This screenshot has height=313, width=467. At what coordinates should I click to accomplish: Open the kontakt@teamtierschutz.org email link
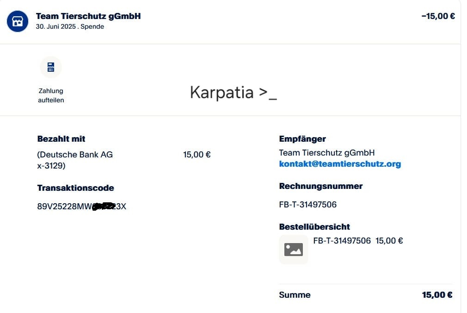coord(340,164)
